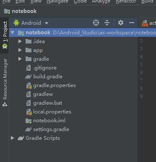Select the settings.gradle file name
The image size is (156, 162).
point(51,129)
